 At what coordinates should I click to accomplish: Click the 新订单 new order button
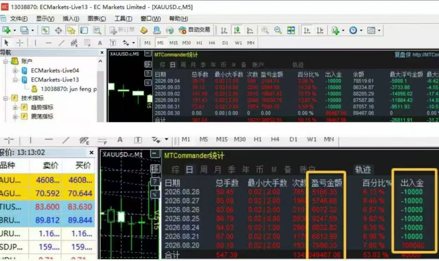point(122,30)
